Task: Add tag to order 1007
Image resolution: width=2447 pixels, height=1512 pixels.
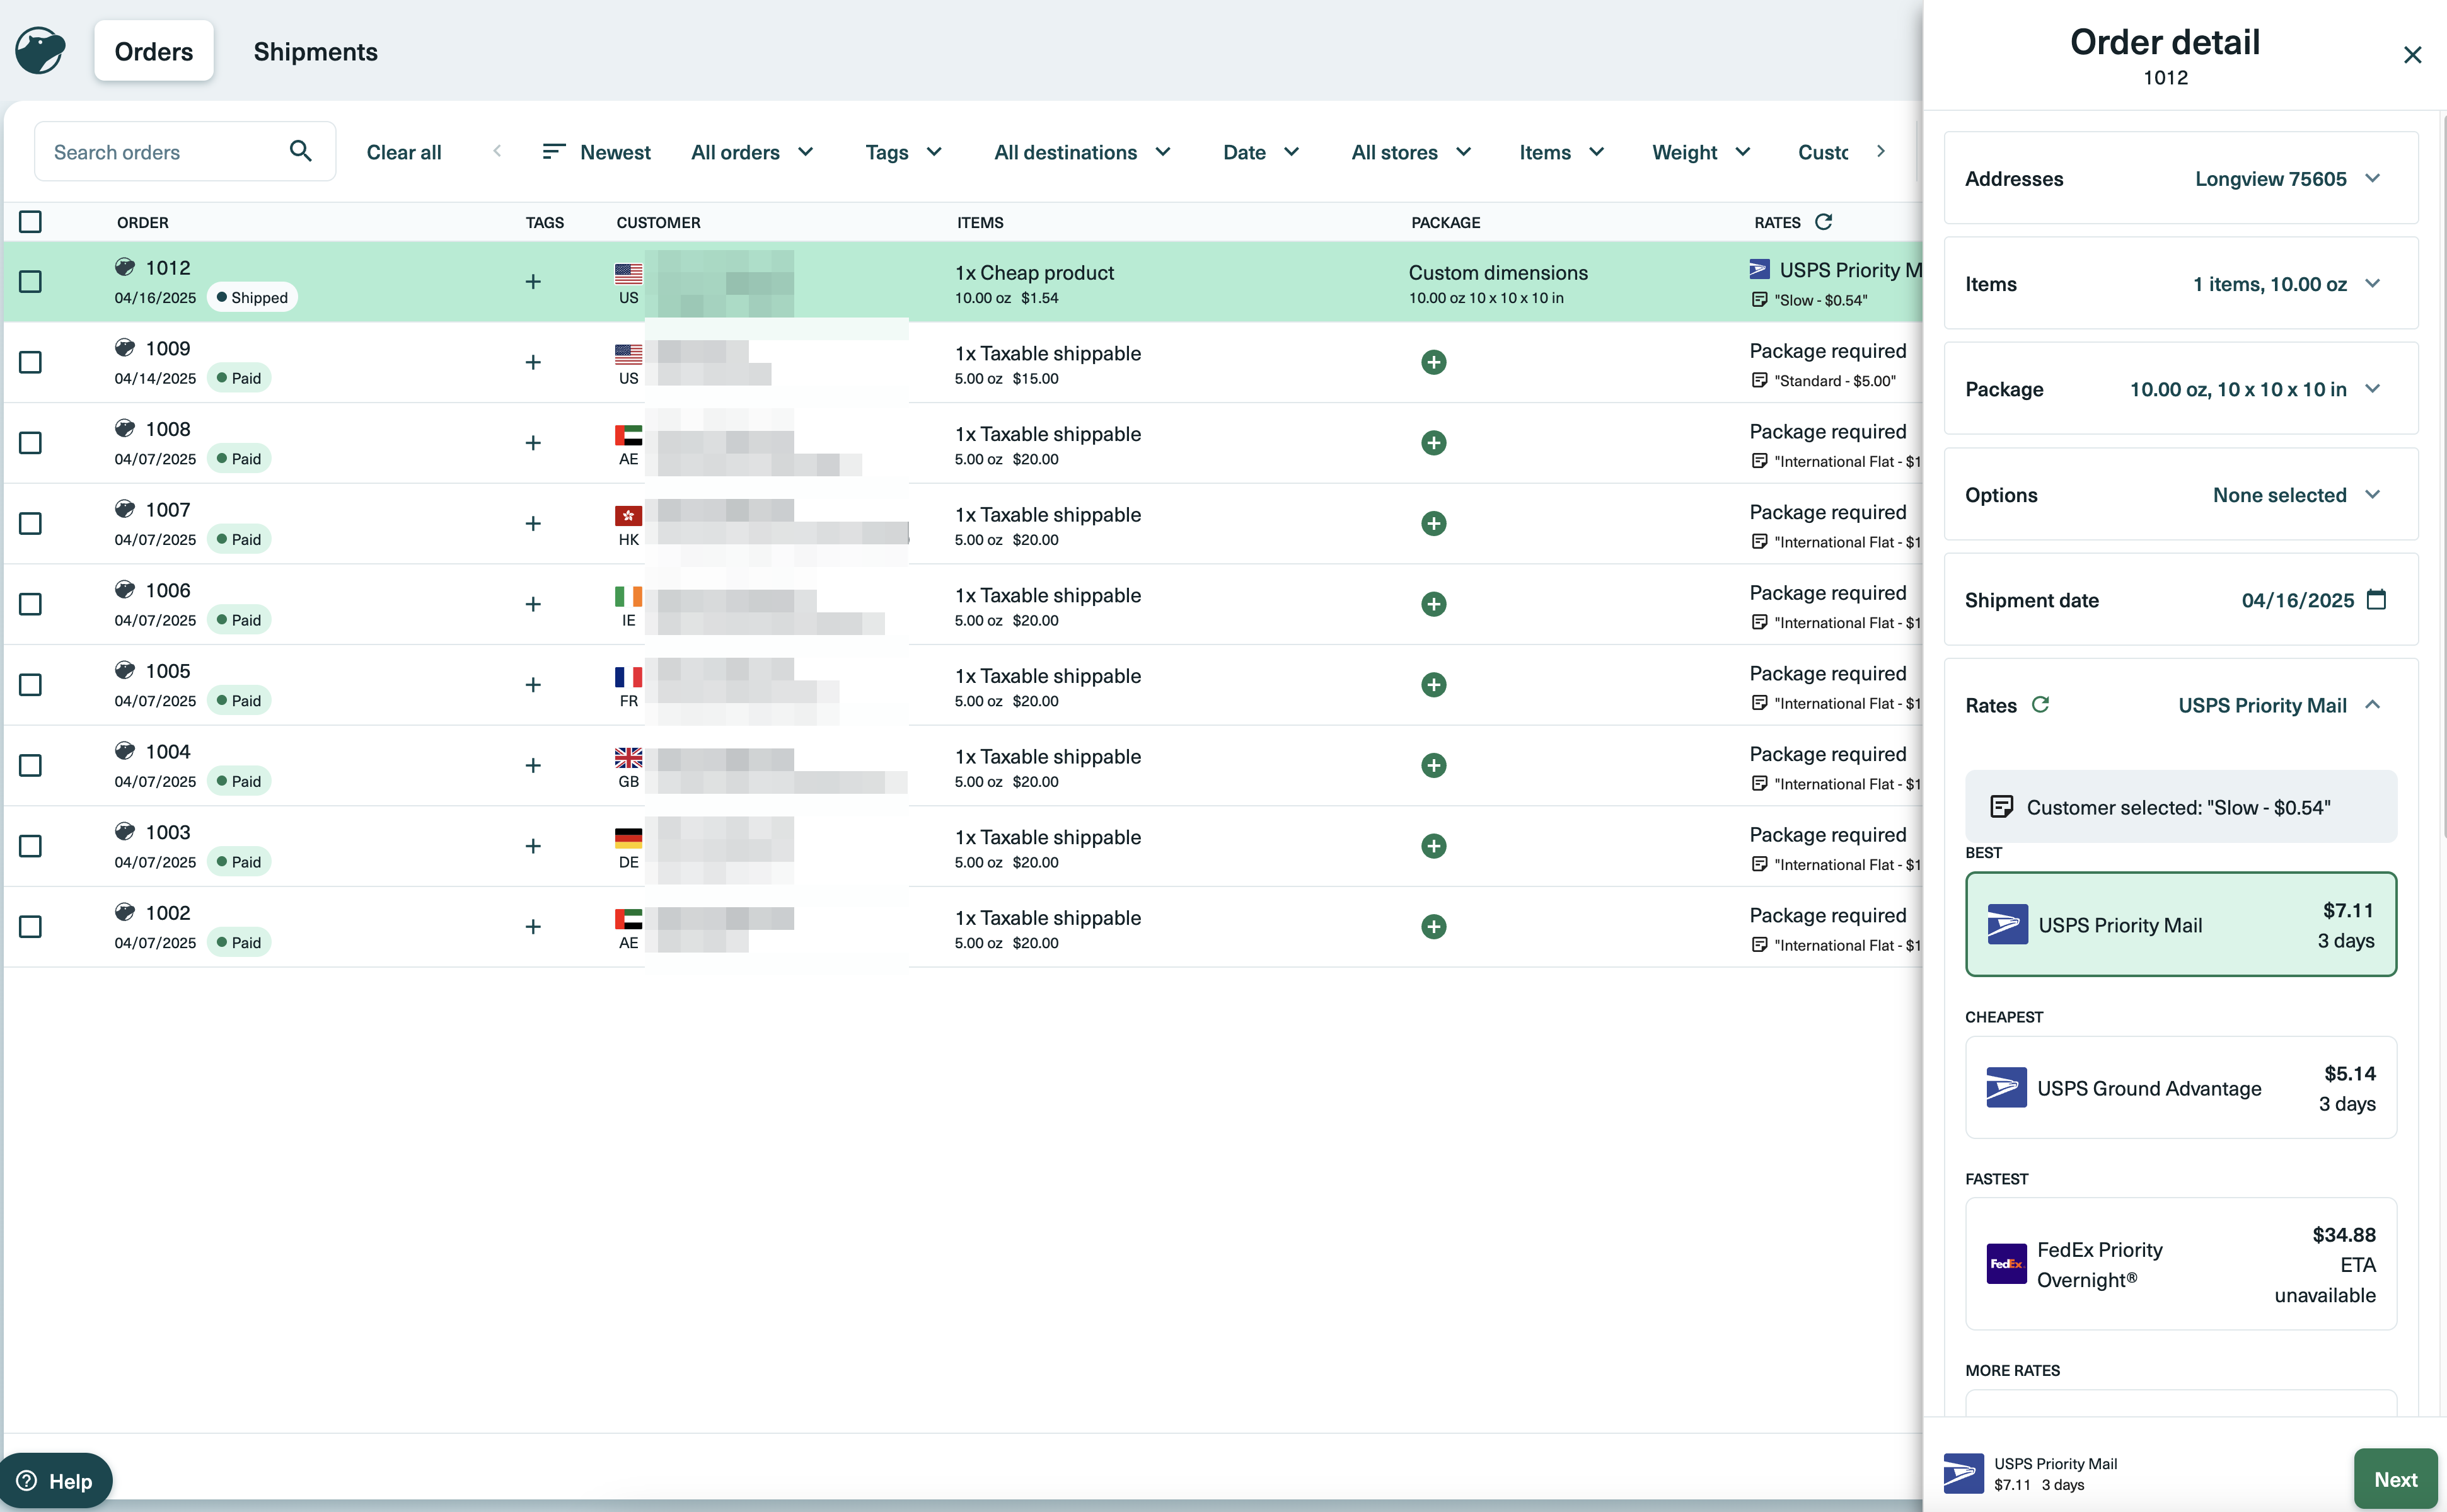Action: coord(533,523)
